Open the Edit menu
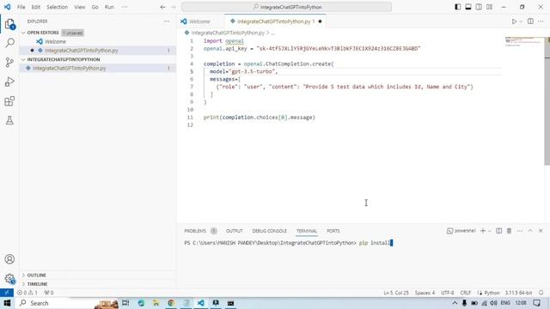Screen dimensions: 550x309 coord(36,7)
